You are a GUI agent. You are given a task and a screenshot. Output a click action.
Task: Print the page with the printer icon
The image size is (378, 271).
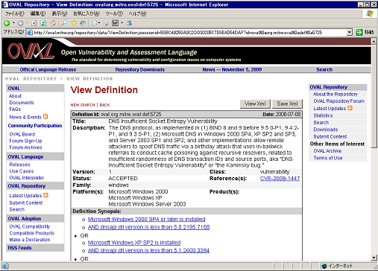pyautogui.click(x=106, y=23)
